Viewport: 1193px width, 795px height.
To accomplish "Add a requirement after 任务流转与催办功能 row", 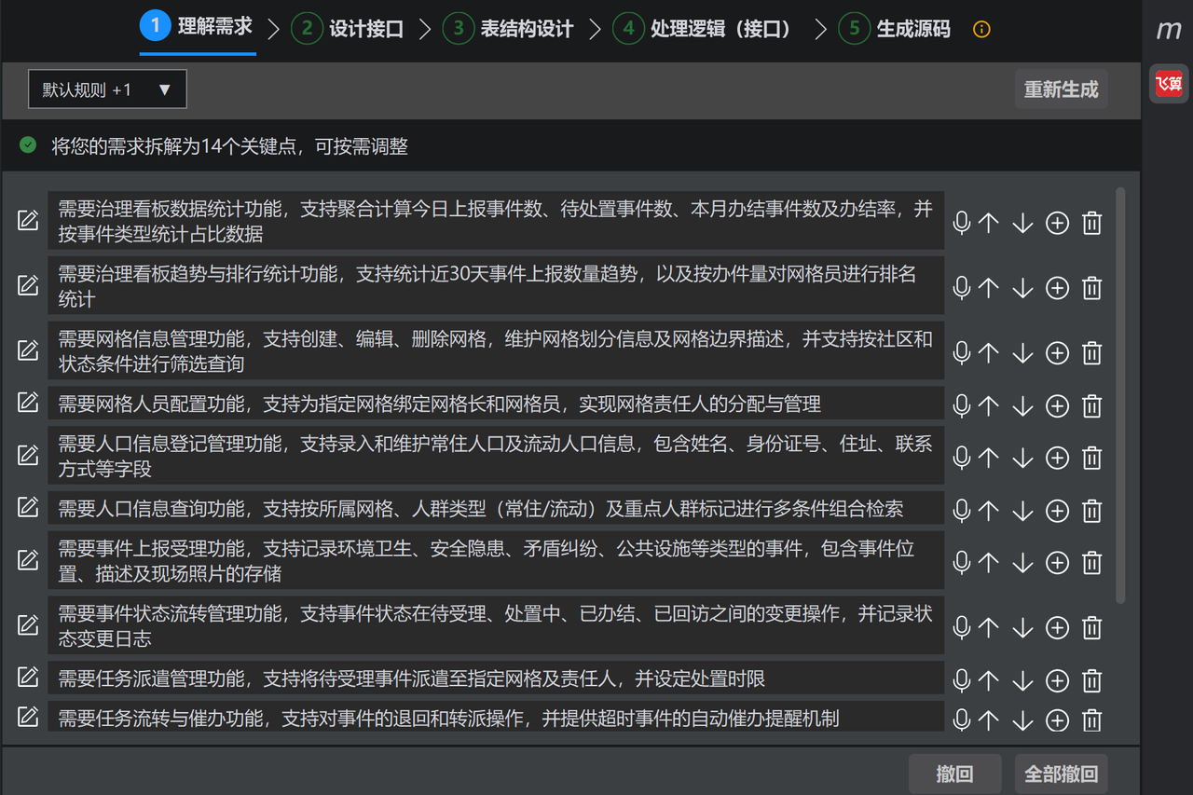I will [1057, 720].
